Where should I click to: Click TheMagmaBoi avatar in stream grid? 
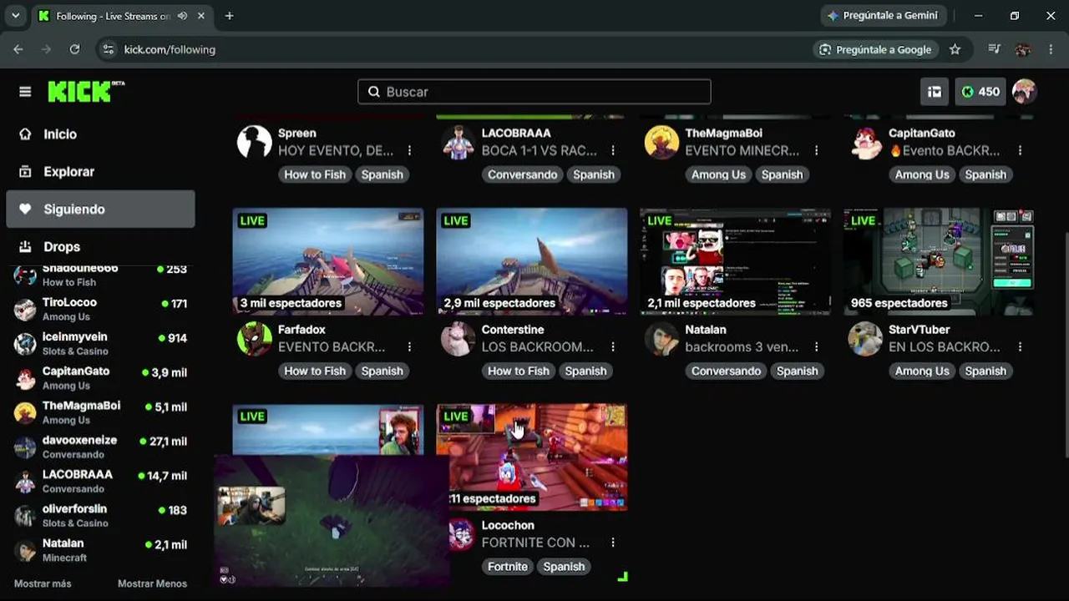(661, 143)
